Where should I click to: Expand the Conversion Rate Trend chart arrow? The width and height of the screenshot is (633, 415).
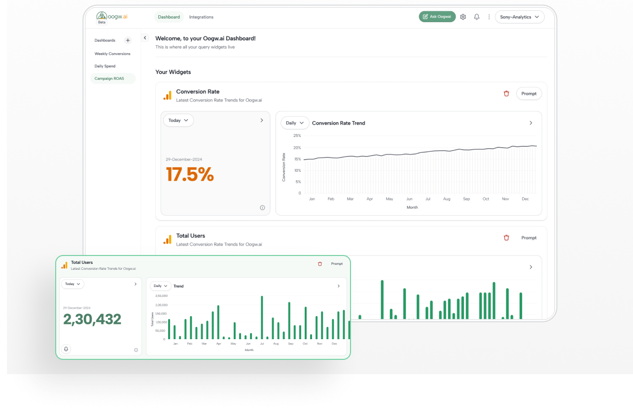click(x=530, y=123)
